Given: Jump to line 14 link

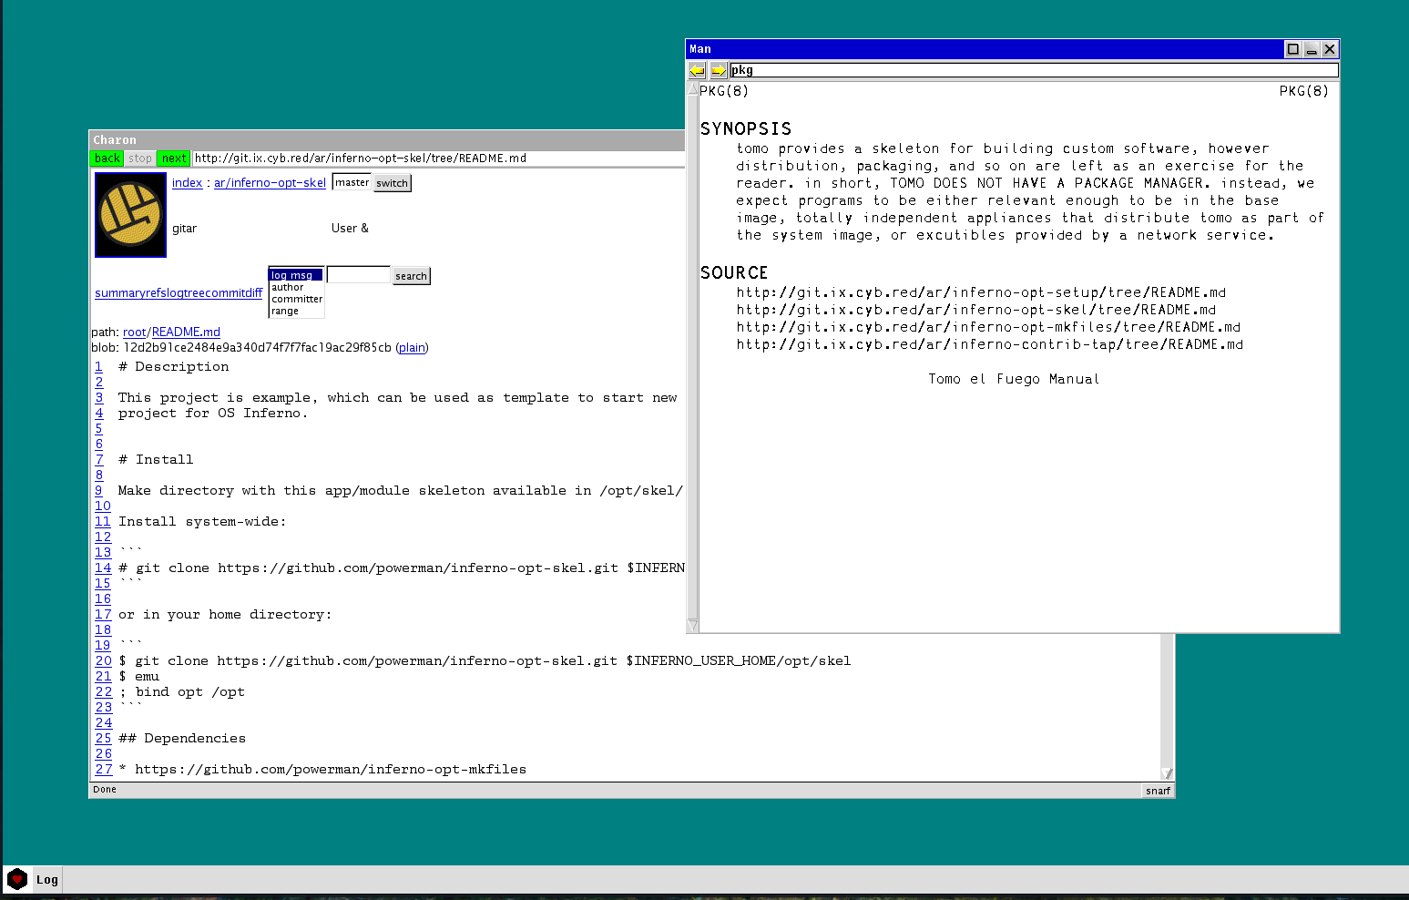Looking at the screenshot, I should [103, 568].
